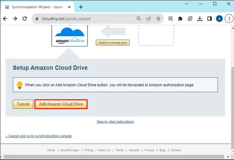The height and width of the screenshot is (160, 234).
Task: Click Add Amazon Cloud Drive button
Action: click(61, 104)
